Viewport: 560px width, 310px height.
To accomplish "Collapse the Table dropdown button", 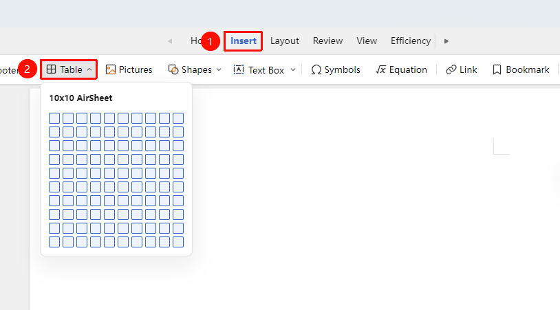I will tap(69, 69).
